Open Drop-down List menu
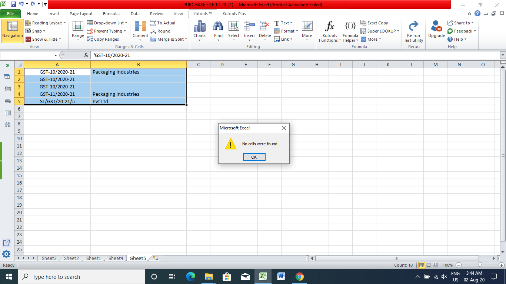This screenshot has width=506, height=284. pos(108,23)
